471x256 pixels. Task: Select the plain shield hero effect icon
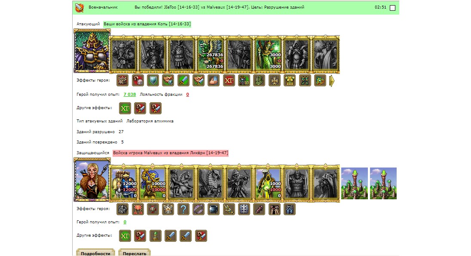pos(153,80)
